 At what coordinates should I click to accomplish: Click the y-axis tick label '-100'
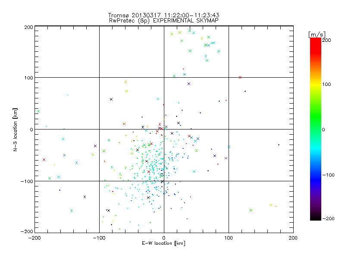pos(27,181)
